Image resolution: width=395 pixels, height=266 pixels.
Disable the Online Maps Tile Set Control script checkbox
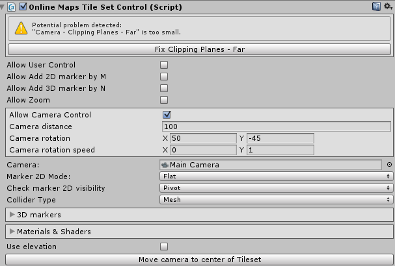pyautogui.click(x=23, y=6)
